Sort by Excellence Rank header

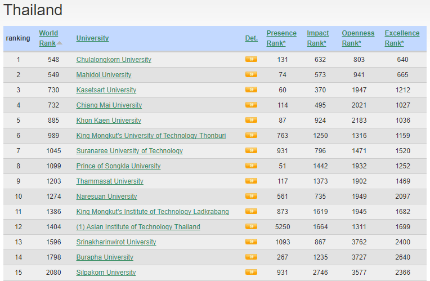pos(402,38)
